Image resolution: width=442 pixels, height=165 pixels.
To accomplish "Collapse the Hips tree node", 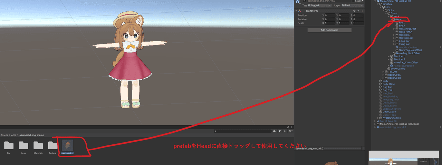I will pyautogui.click(x=381, y=7).
